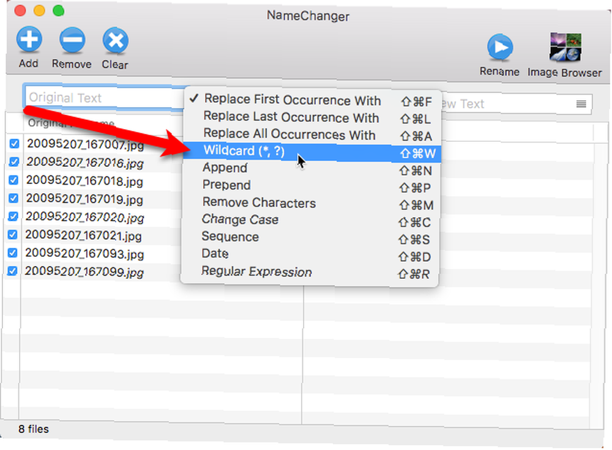This screenshot has height=450, width=612.
Task: Choose the Wildcard (*, ?) menu item
Action: (x=312, y=152)
